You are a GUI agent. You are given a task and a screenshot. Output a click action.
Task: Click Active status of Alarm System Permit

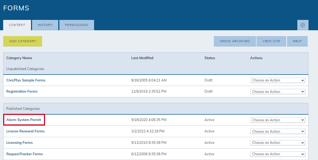point(209,120)
